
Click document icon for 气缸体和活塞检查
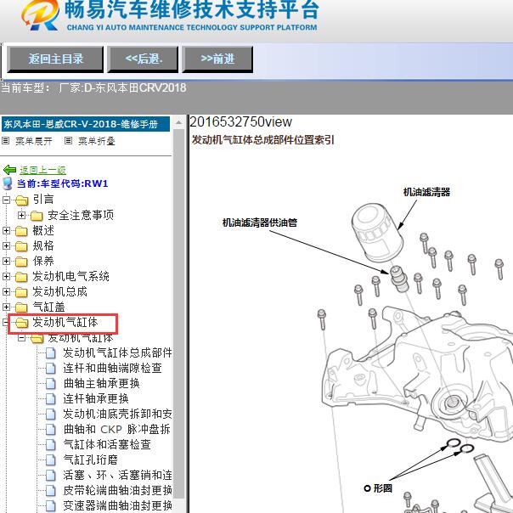pyautogui.click(x=51, y=444)
